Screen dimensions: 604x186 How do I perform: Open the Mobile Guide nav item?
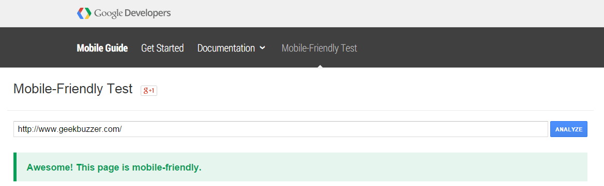point(102,48)
